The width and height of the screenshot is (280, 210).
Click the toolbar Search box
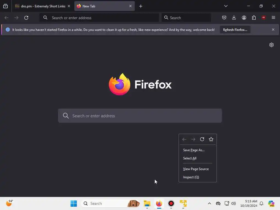click(186, 18)
